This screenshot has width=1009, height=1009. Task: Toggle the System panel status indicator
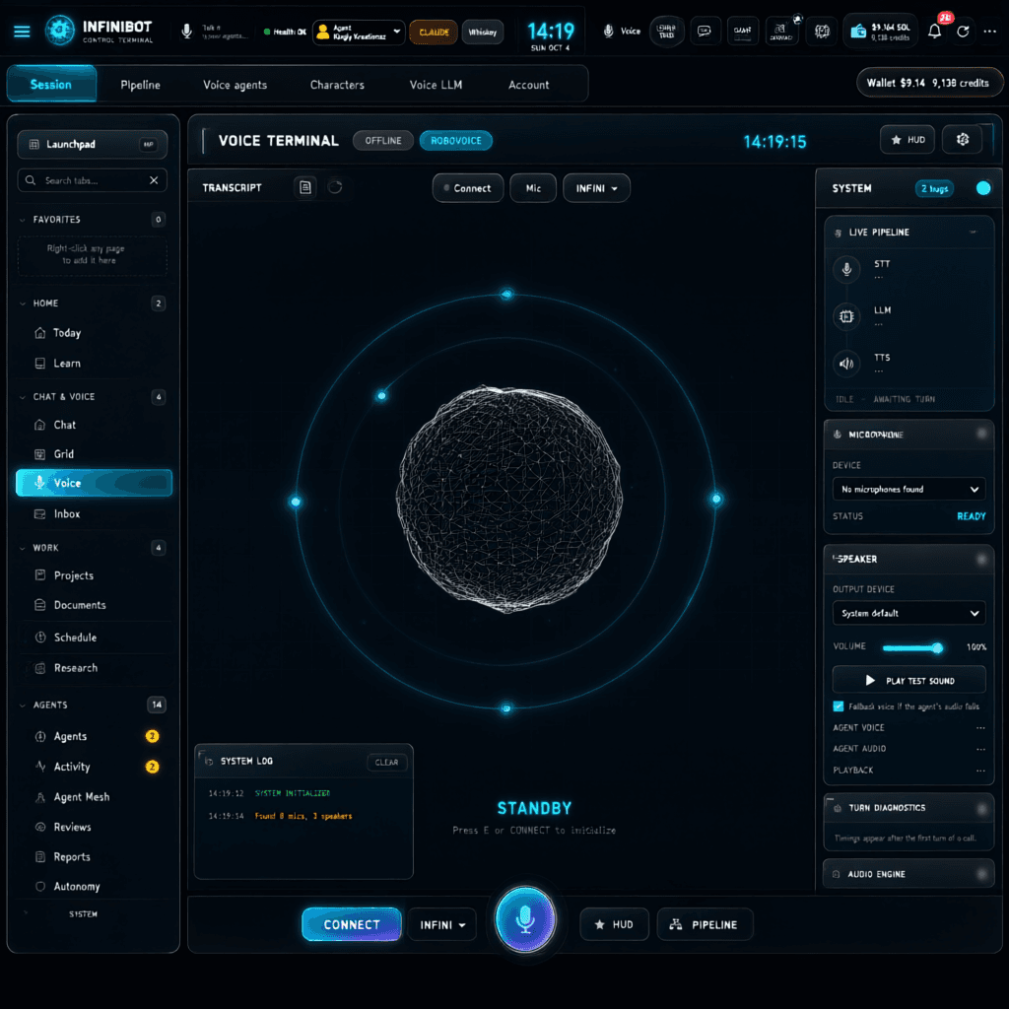click(x=983, y=188)
